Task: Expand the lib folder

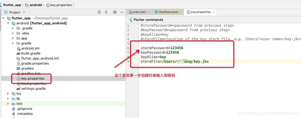Action: pyautogui.click(x=8, y=98)
